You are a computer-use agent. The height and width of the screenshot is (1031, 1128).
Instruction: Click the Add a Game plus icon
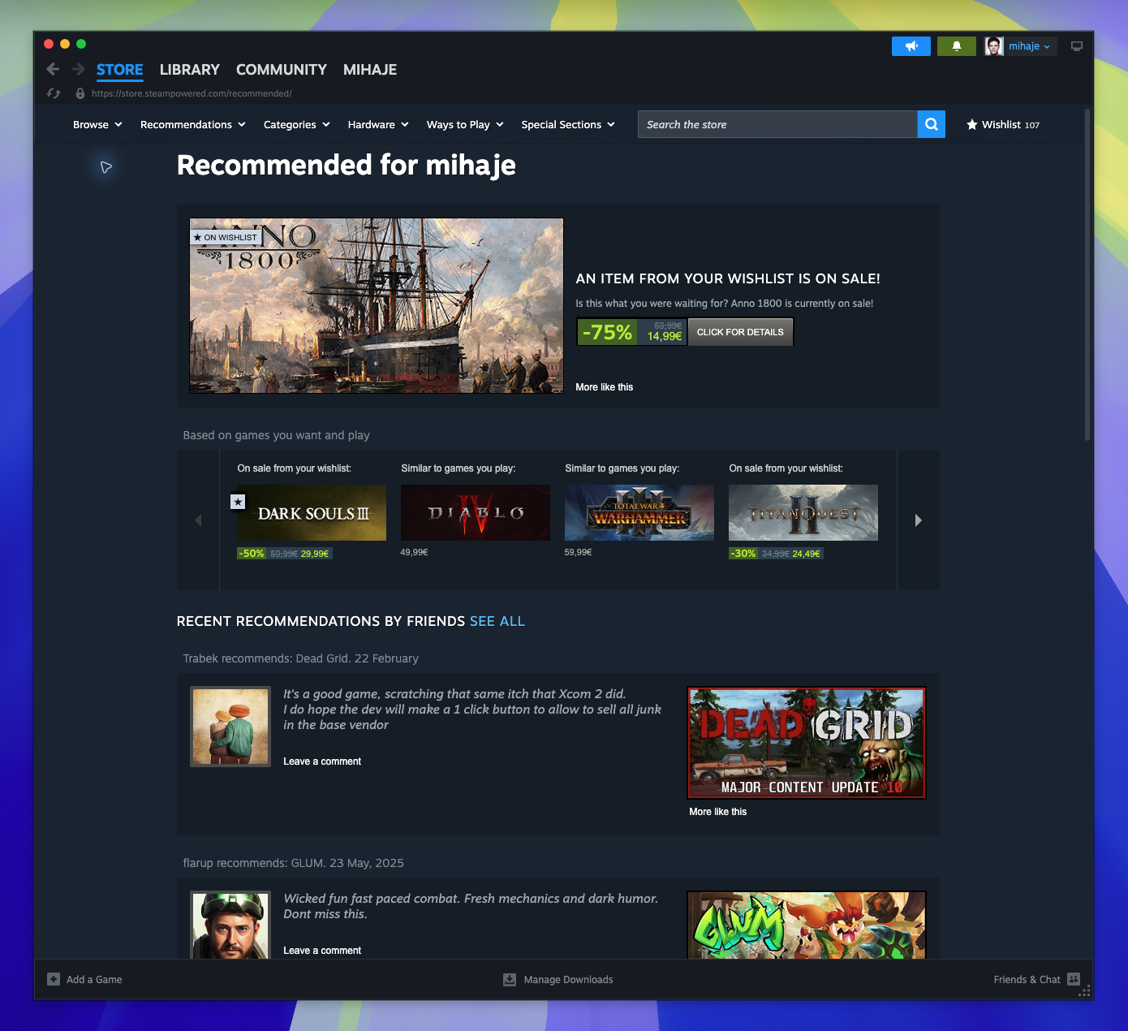click(x=54, y=979)
